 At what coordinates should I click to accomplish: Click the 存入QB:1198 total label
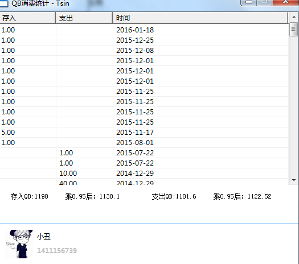click(x=30, y=196)
